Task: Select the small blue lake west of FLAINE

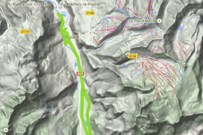Action: (123, 64)
